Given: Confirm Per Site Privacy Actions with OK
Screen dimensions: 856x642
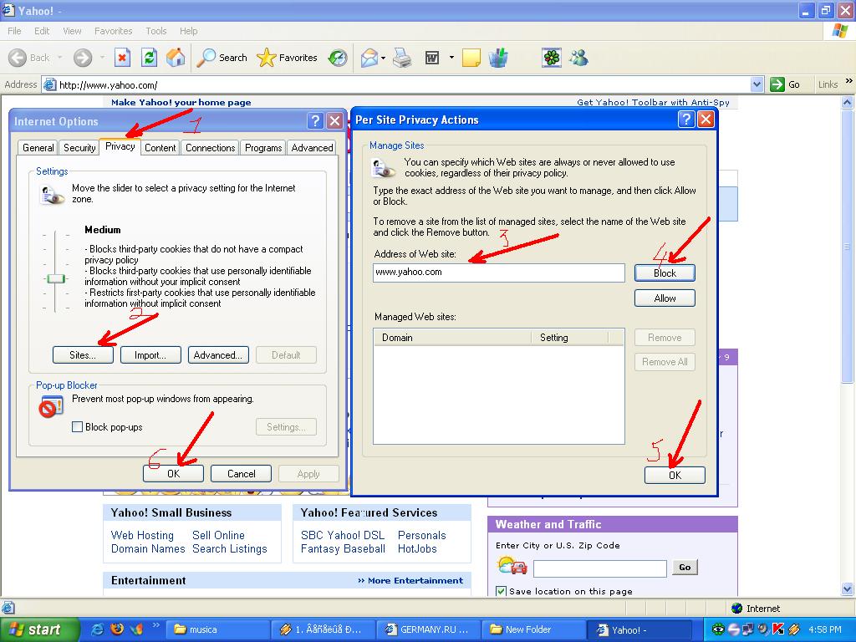Looking at the screenshot, I should tap(675, 475).
